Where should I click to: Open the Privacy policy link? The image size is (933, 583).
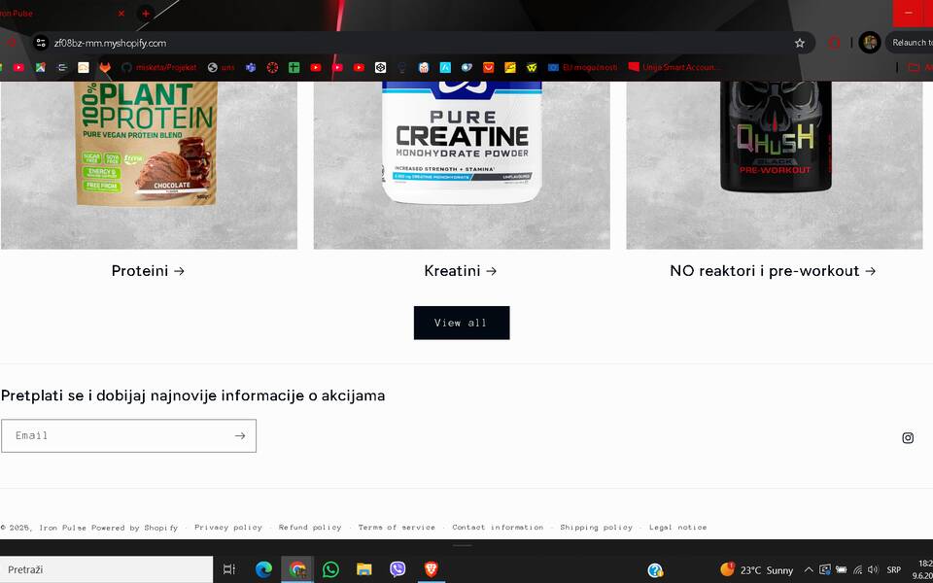click(x=227, y=527)
